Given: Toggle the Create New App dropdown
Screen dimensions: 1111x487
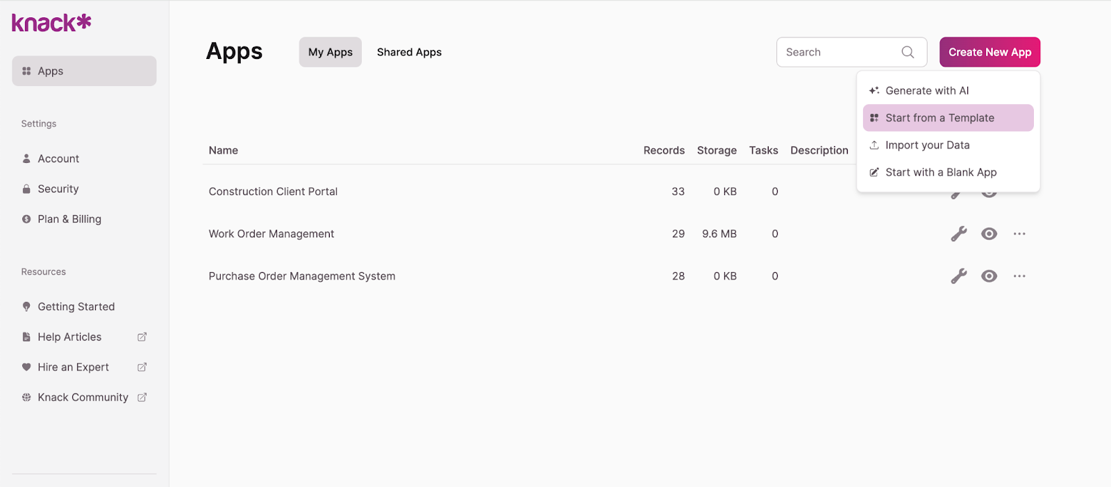Looking at the screenshot, I should click(989, 52).
